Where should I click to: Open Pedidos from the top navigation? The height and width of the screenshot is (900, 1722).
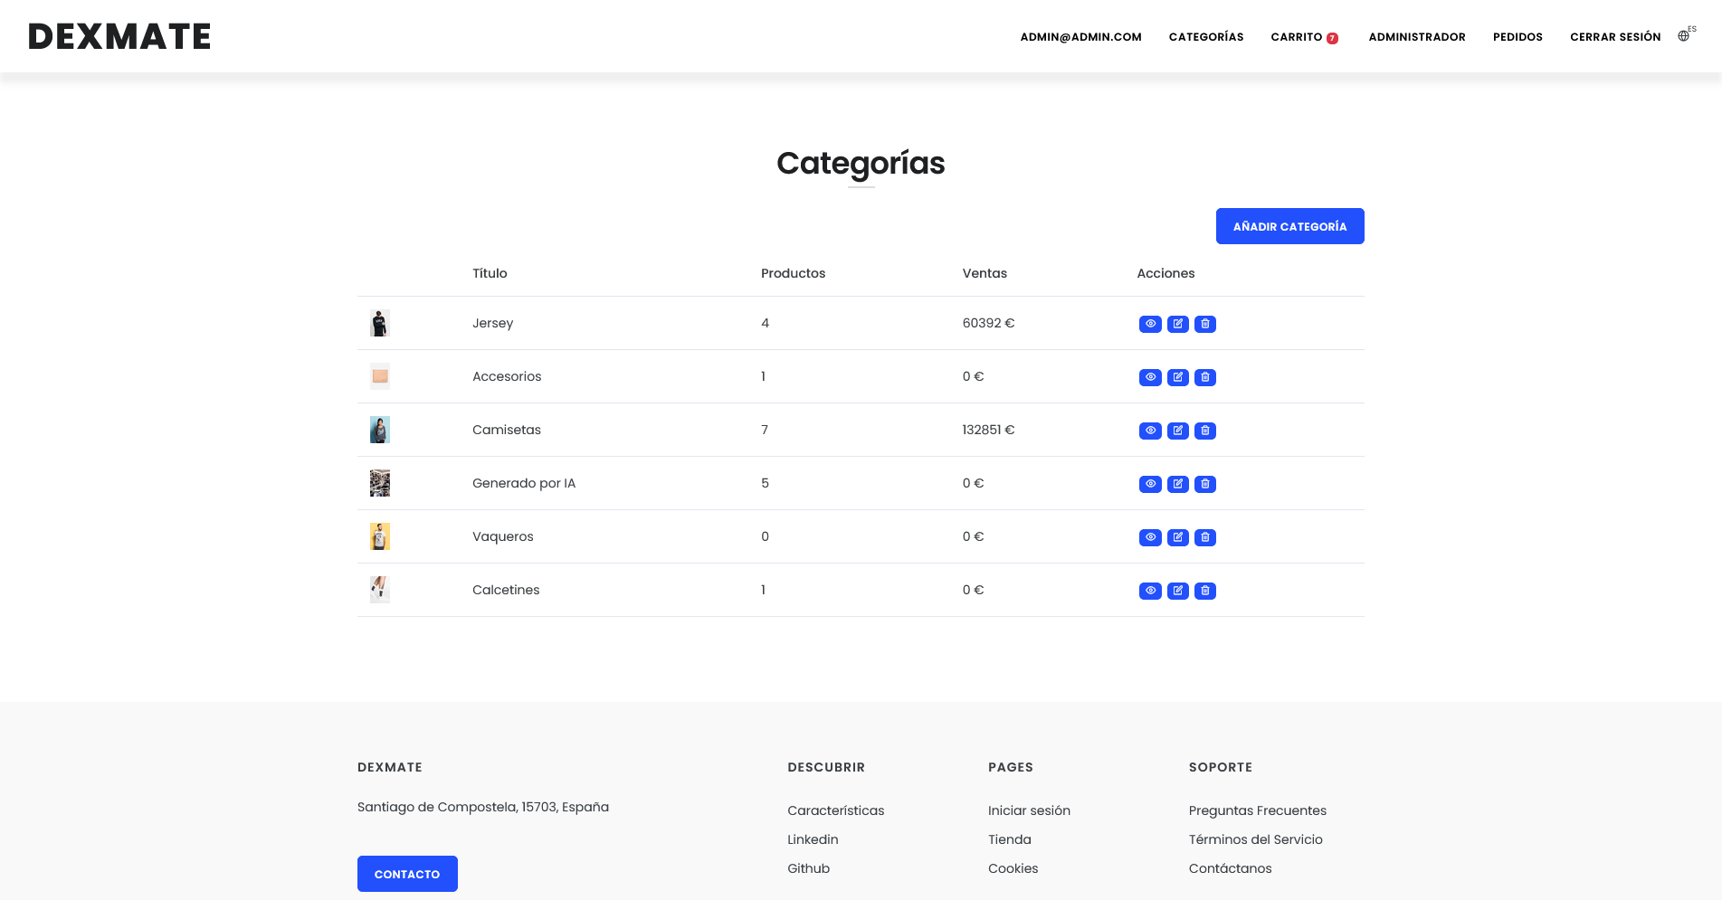tap(1517, 37)
